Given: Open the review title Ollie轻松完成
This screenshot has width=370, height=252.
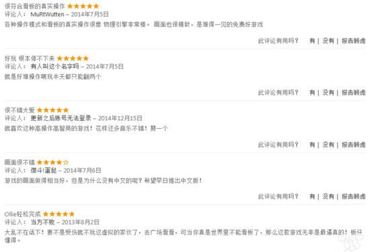Looking at the screenshot, I should (x=22, y=214).
